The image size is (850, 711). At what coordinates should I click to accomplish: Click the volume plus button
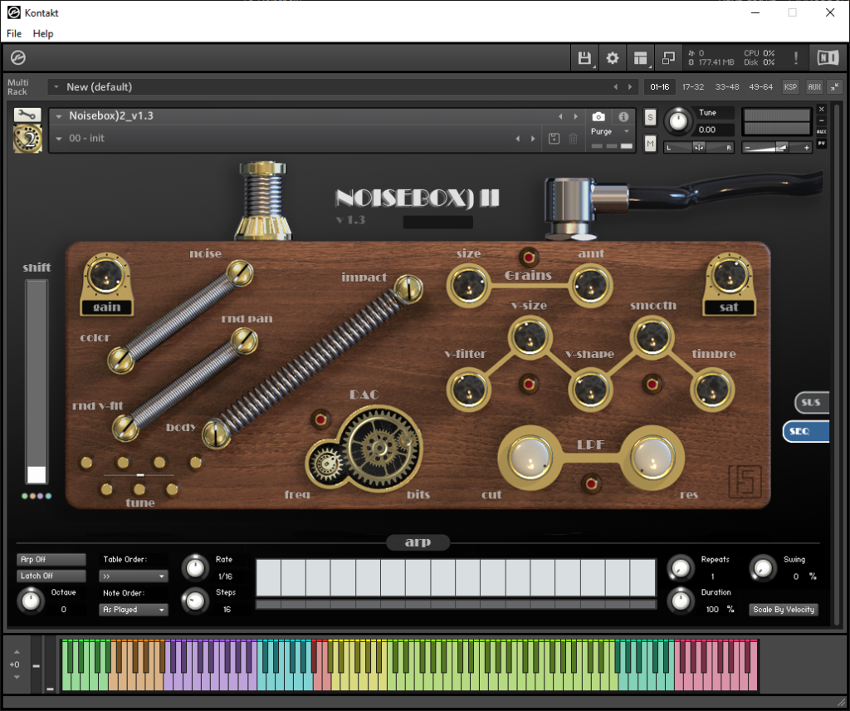tap(807, 147)
